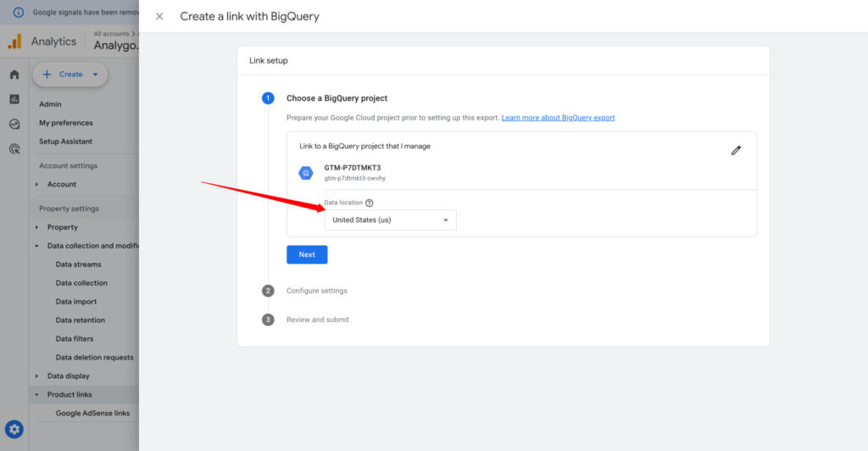The width and height of the screenshot is (868, 451).
Task: Click the Analytics logo icon
Action: tap(14, 42)
